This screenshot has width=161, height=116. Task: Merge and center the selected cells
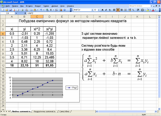[x=125, y=10]
